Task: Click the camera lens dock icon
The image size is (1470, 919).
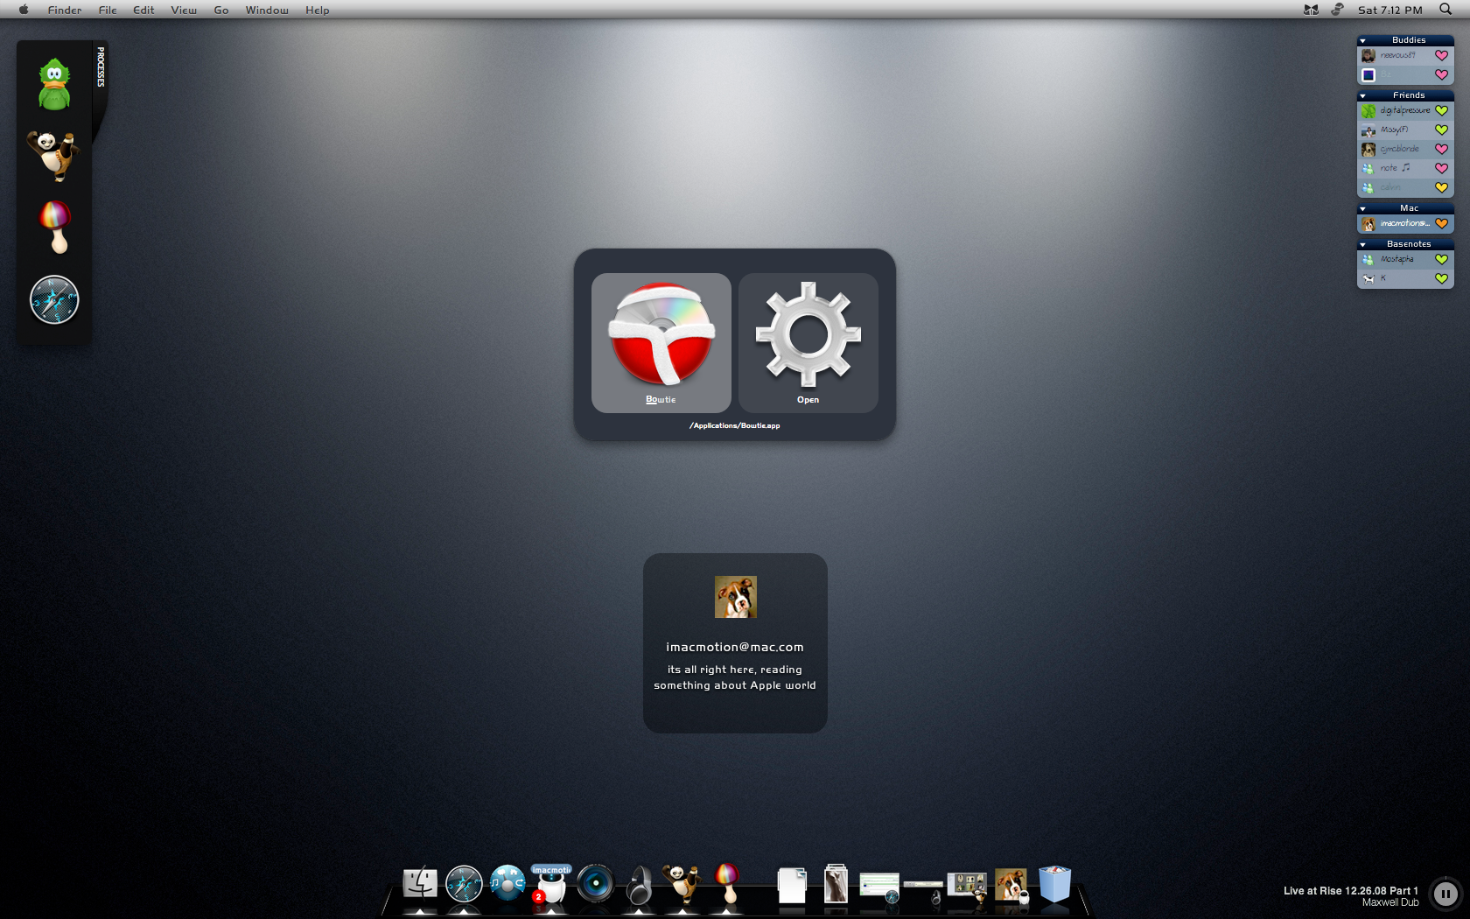Action: click(596, 884)
